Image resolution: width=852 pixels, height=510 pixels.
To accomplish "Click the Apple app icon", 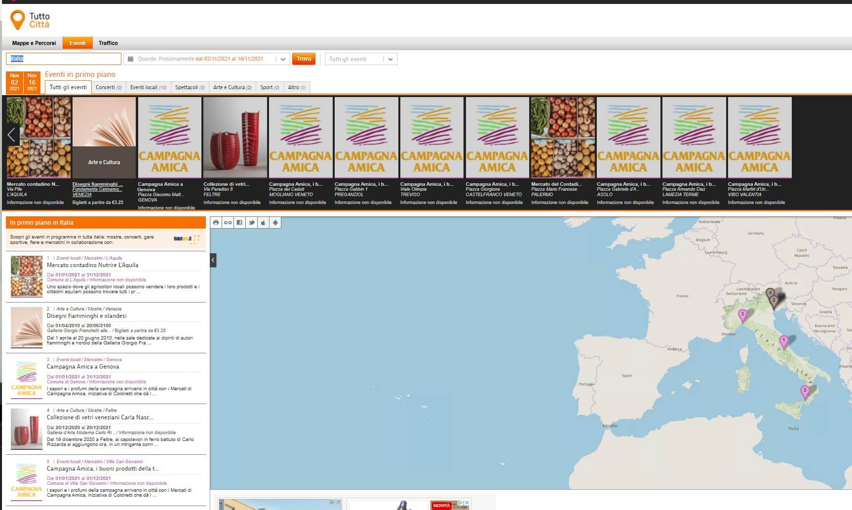I will pos(263,223).
